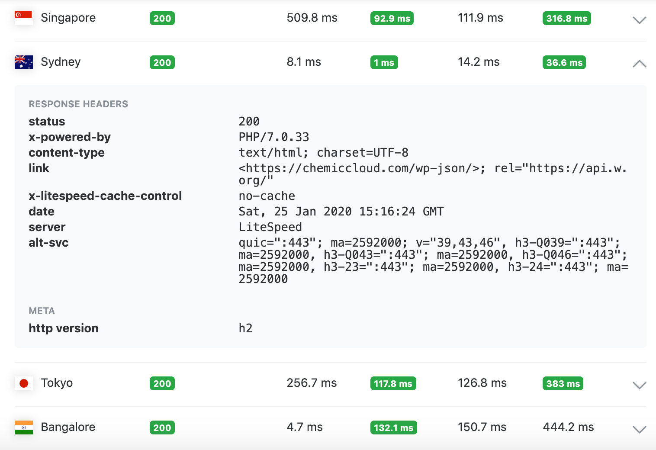Click Sydney's green 1 ms badge
This screenshot has width=656, height=450.
(x=384, y=62)
